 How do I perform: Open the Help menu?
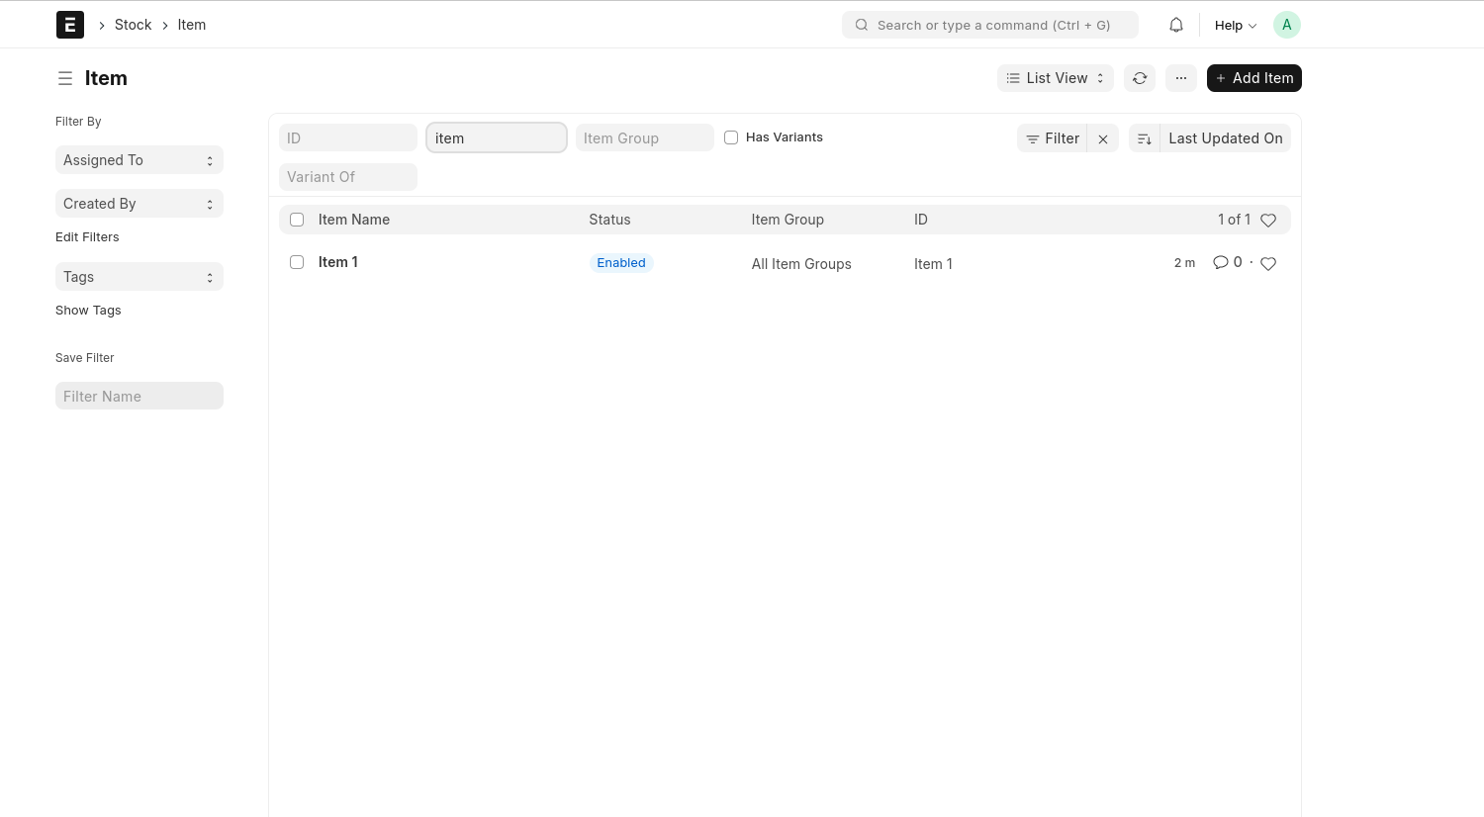1235,26
